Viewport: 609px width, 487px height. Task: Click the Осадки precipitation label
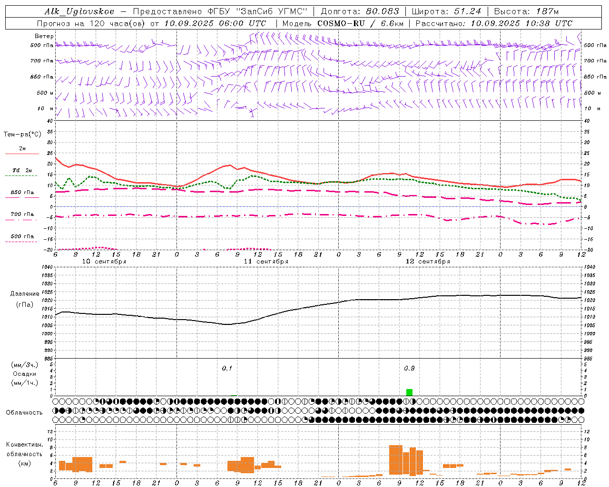coord(25,374)
